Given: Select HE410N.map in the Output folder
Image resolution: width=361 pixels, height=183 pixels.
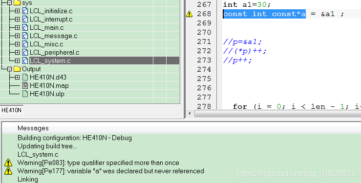Looking at the screenshot, I should [x=49, y=85].
